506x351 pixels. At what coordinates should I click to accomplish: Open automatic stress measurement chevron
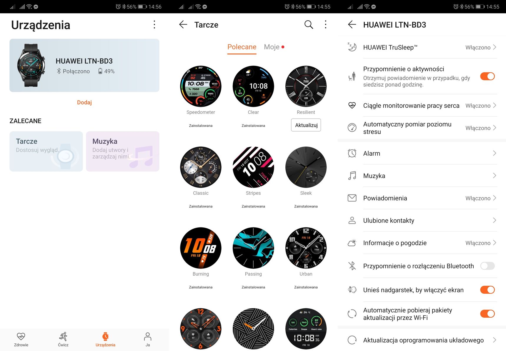click(494, 128)
